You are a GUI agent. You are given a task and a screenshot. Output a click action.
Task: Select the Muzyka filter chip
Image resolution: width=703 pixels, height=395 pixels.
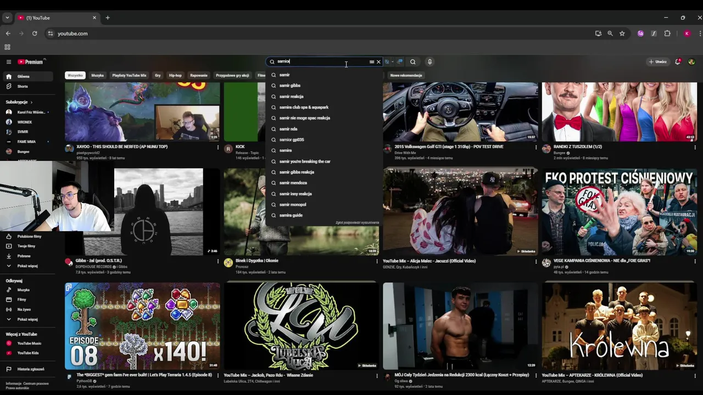97,75
